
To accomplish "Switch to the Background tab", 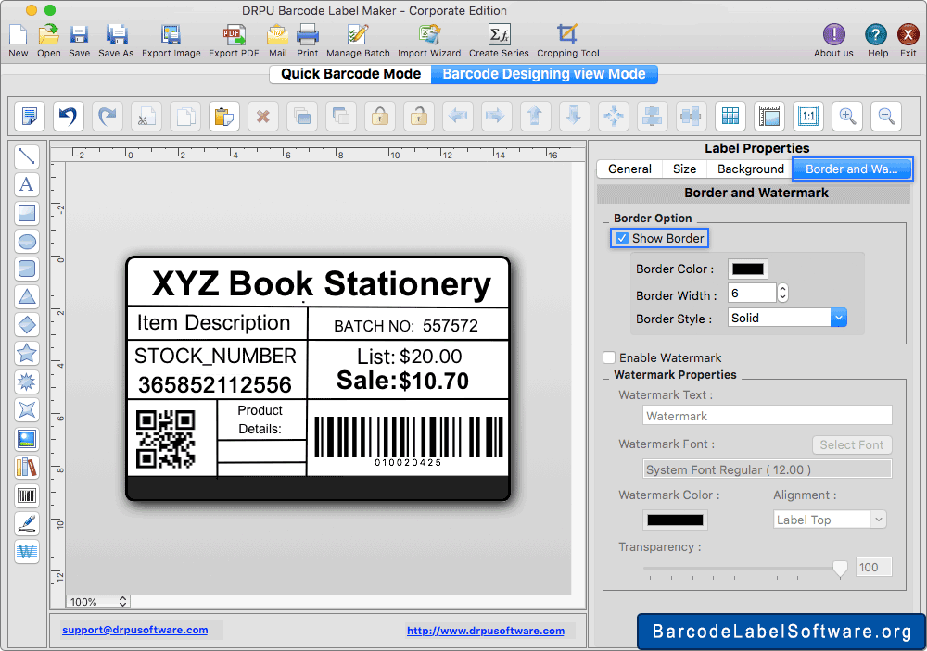I will [x=750, y=169].
